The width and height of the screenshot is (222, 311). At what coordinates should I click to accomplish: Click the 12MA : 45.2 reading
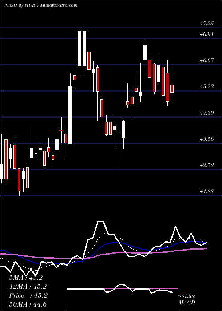(x=28, y=287)
